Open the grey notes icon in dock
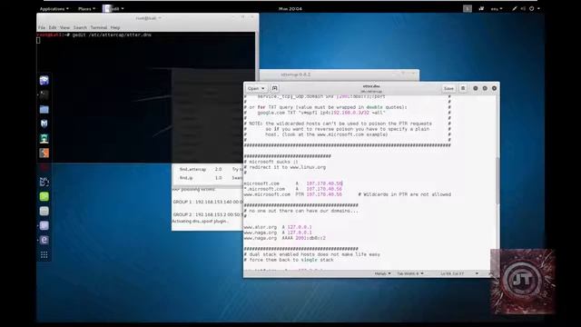The image size is (581, 327). [x=44, y=211]
